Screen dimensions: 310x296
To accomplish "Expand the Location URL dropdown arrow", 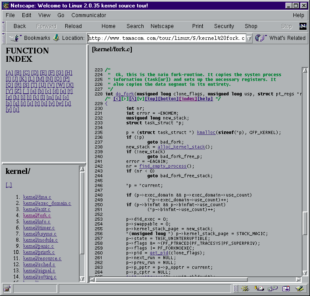I will pos(249,38).
